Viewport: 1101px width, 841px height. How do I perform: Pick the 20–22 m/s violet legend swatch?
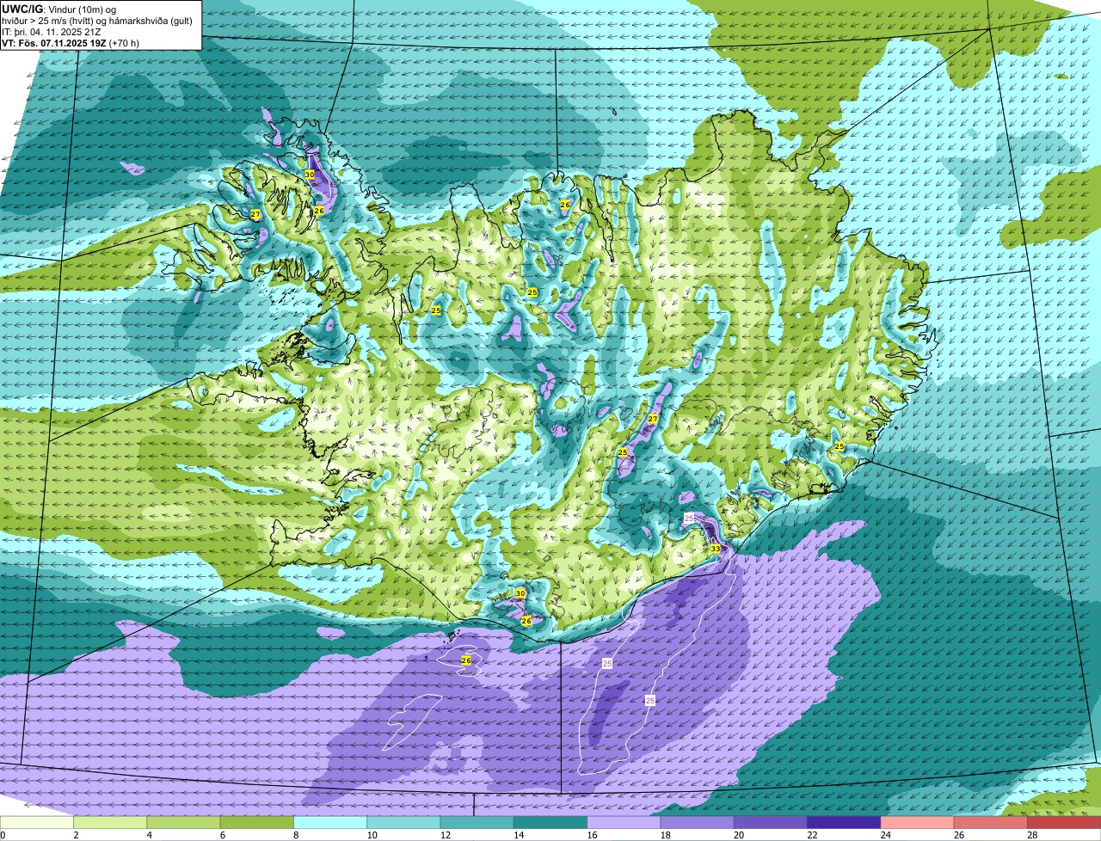771,822
